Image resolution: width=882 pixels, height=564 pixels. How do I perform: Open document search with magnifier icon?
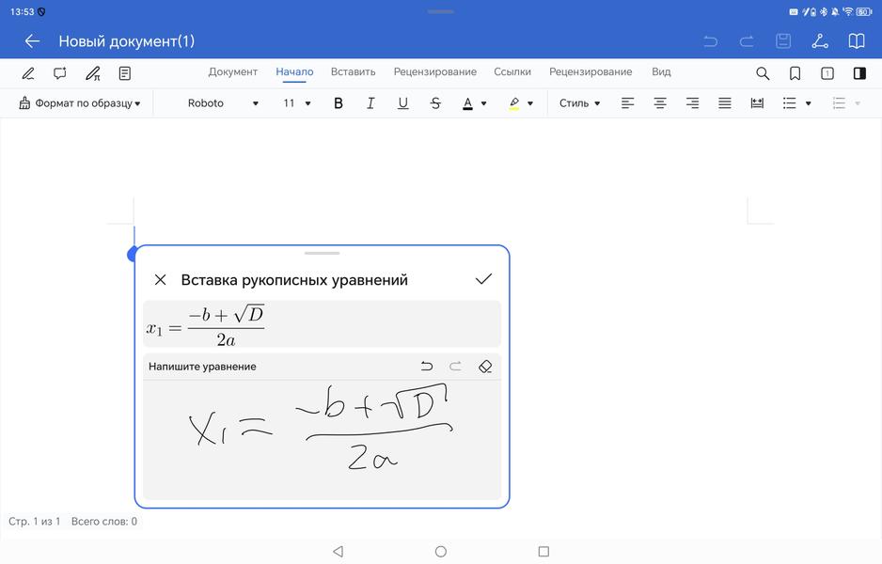pos(763,72)
